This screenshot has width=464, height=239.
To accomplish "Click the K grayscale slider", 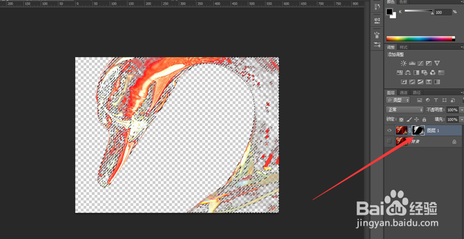I will [419, 11].
